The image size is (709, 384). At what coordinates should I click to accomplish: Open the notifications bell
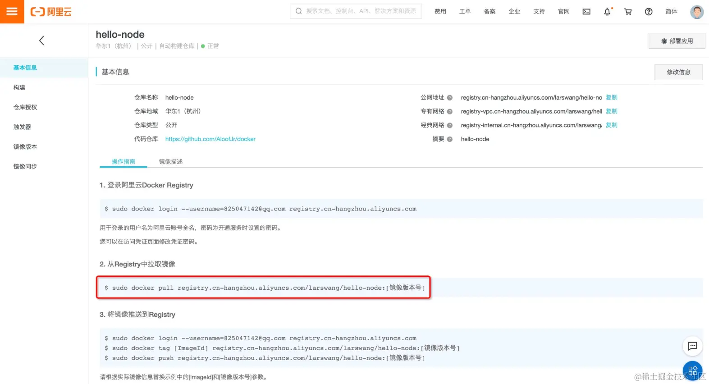point(607,12)
